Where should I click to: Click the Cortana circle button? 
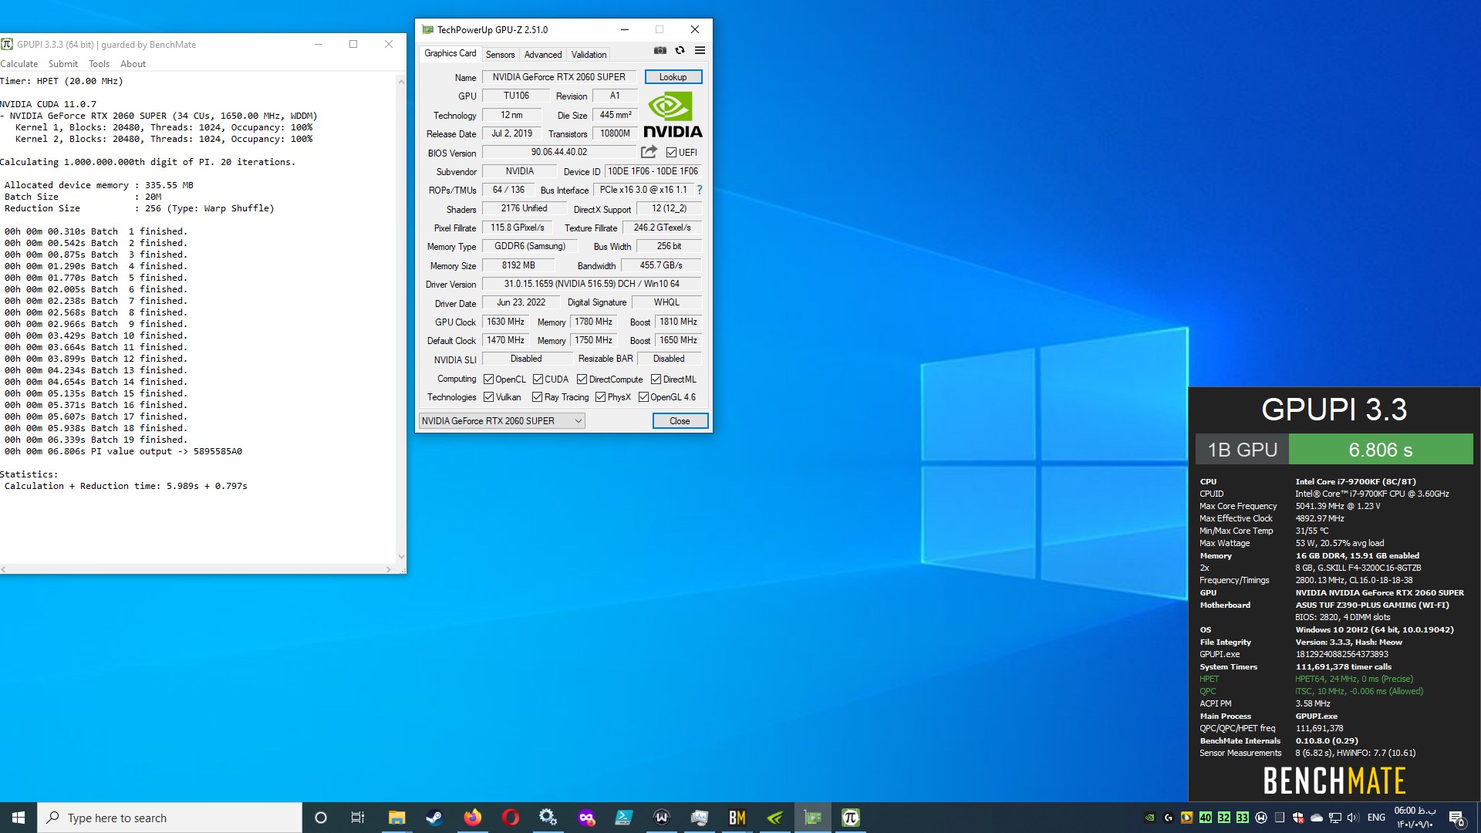coord(321,818)
